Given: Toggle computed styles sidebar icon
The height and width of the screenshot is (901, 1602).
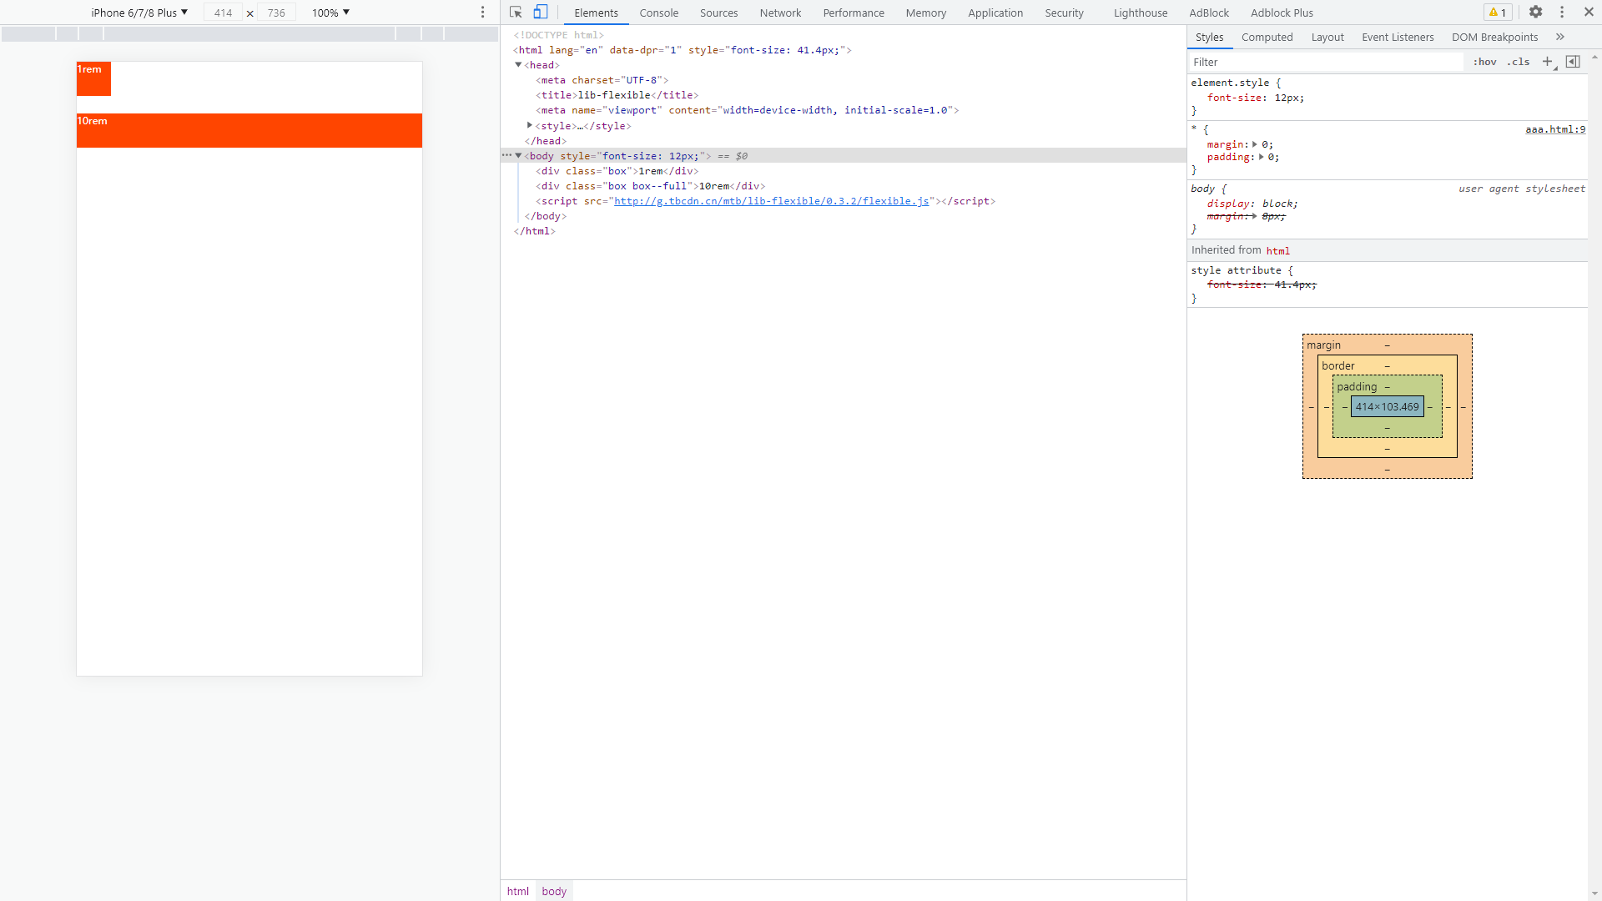Looking at the screenshot, I should click(1573, 62).
